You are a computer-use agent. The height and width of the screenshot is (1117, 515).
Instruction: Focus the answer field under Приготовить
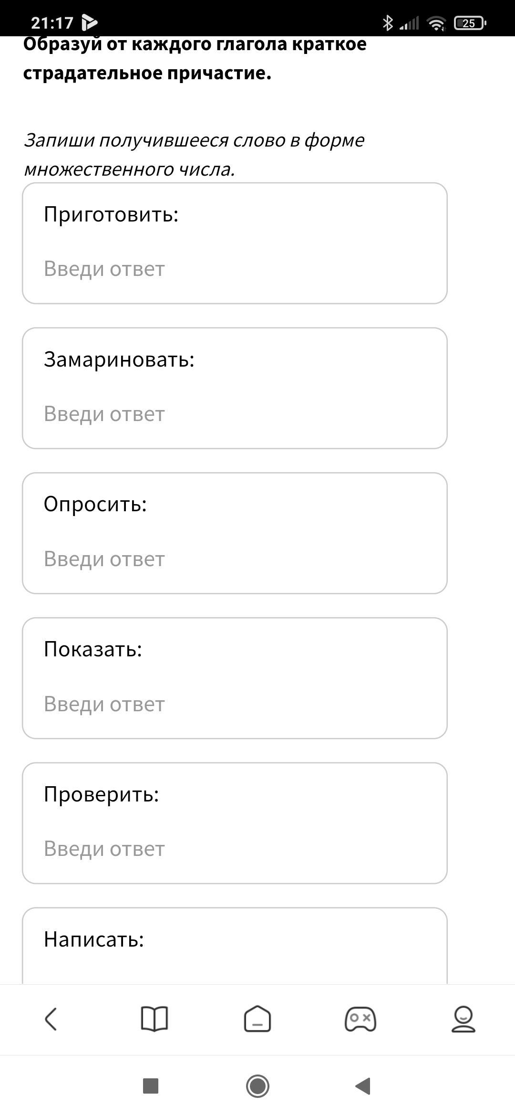point(235,269)
